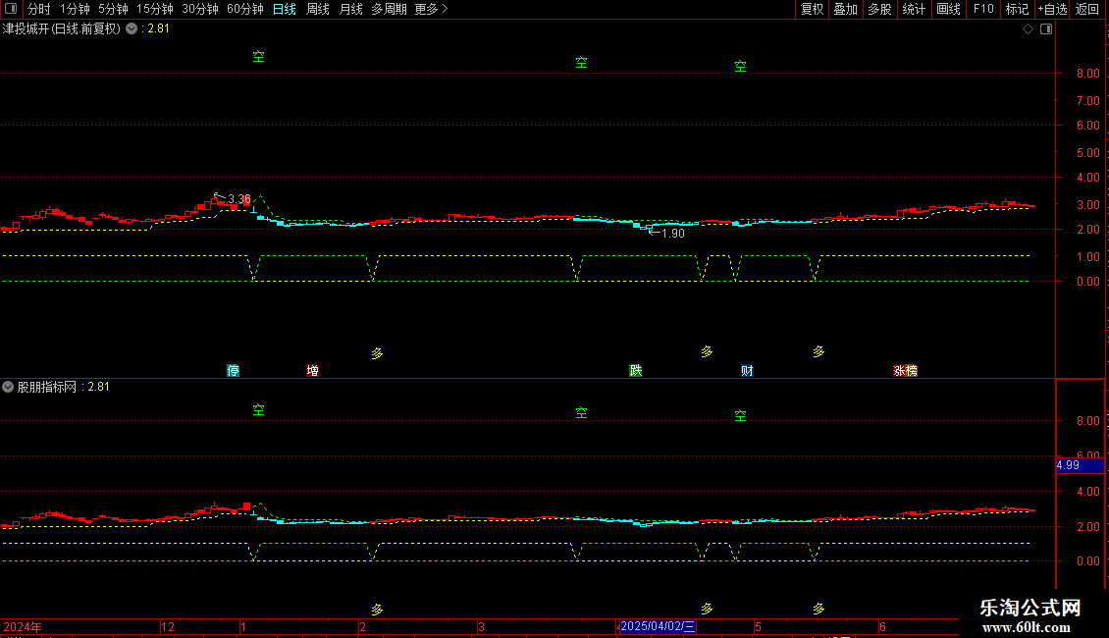The image size is (1109, 638).
Task: Open the 涨榜 gainers list marker
Action: (905, 371)
